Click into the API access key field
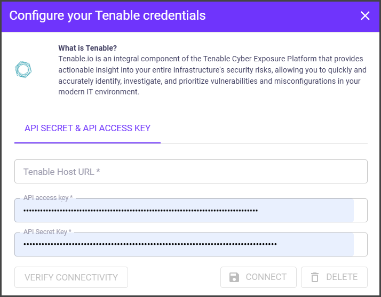The height and width of the screenshot is (297, 381). [307, 211]
